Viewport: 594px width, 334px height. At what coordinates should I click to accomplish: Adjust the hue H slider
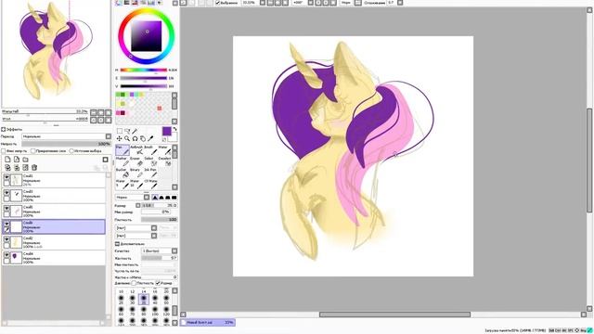tap(144, 71)
